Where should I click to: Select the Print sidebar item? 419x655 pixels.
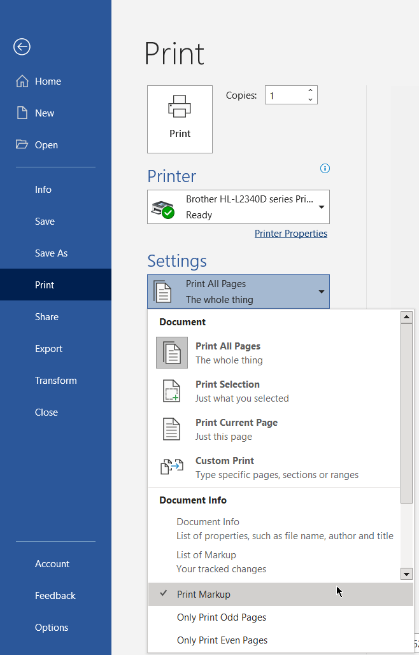[x=55, y=285]
